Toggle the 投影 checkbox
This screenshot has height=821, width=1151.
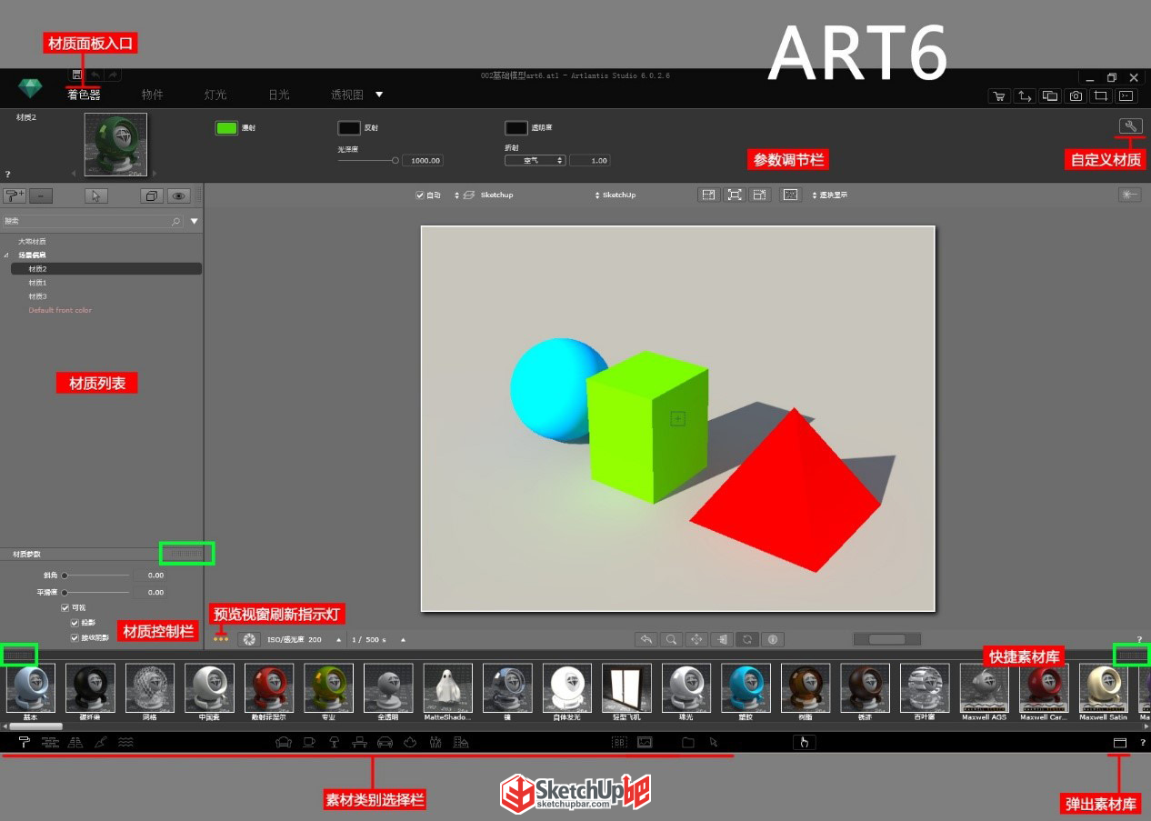click(x=75, y=623)
